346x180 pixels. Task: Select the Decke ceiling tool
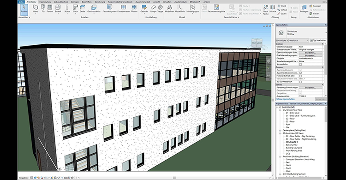click(83, 9)
